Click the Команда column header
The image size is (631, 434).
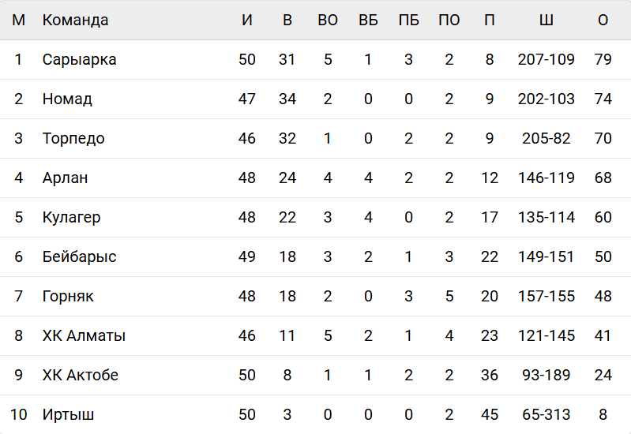pos(75,20)
